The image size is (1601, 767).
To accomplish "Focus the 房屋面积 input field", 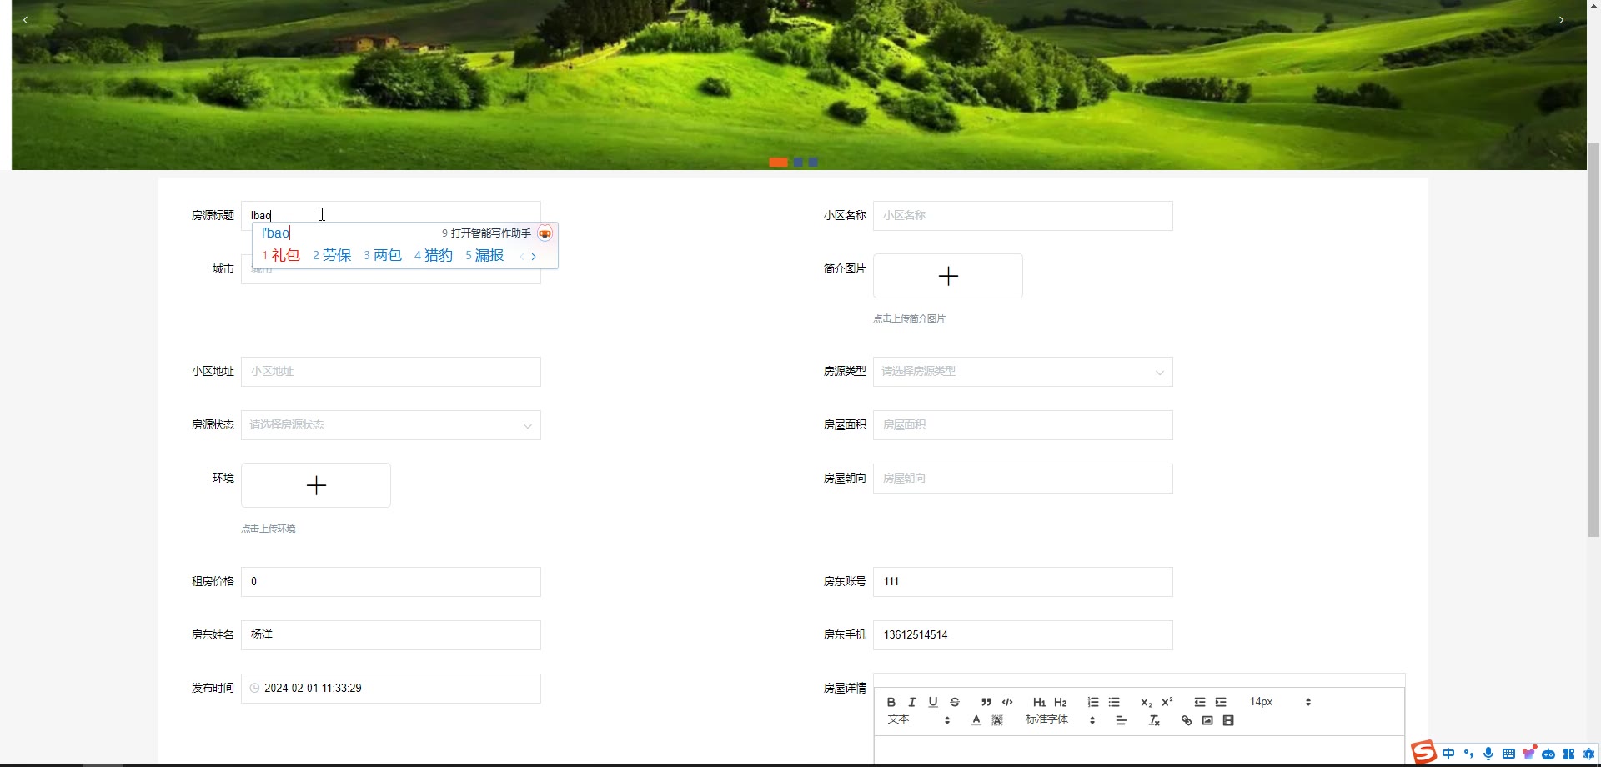I will pos(1022,425).
